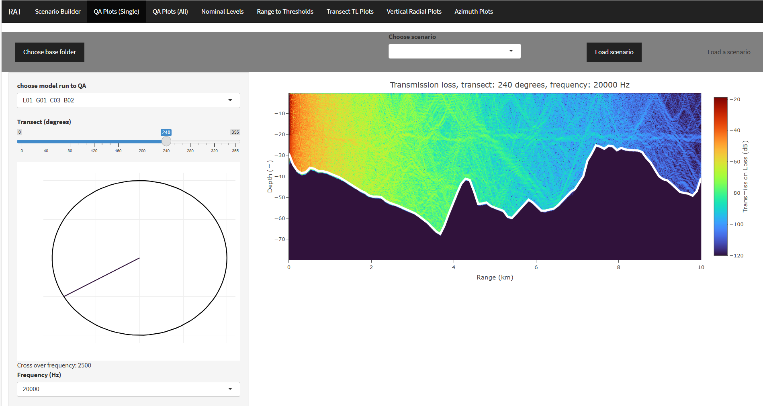
Task: Click the Transmission Loss color scale bar
Action: tap(721, 176)
